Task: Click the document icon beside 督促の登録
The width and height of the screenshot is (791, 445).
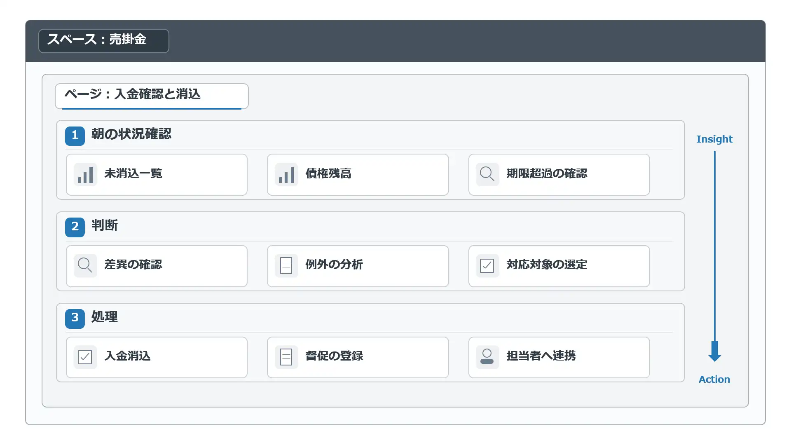Action: click(286, 357)
